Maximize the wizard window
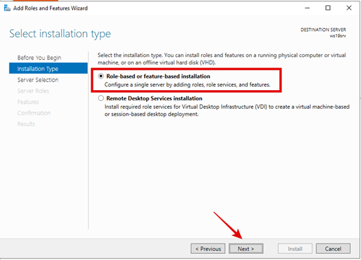This screenshot has height=260, width=361. tap(328, 8)
